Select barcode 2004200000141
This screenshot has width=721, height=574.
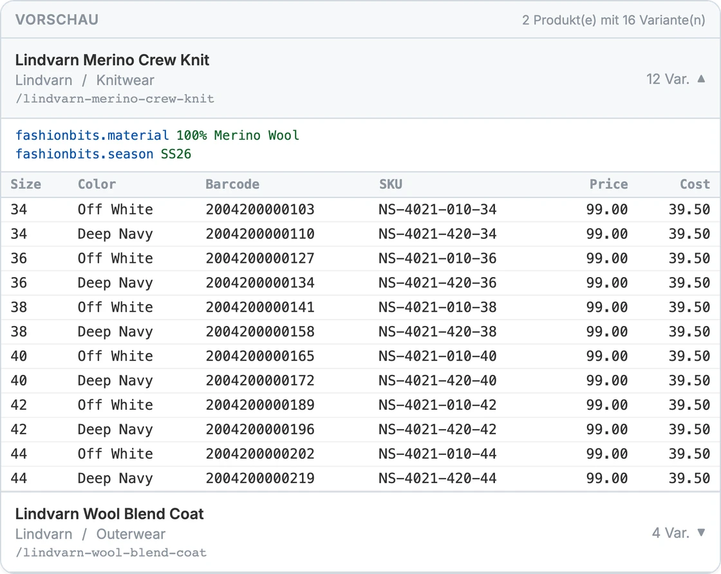pyautogui.click(x=260, y=307)
